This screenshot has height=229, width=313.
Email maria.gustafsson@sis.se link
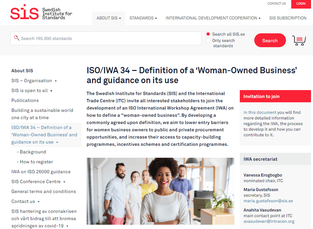pyautogui.click(x=268, y=201)
